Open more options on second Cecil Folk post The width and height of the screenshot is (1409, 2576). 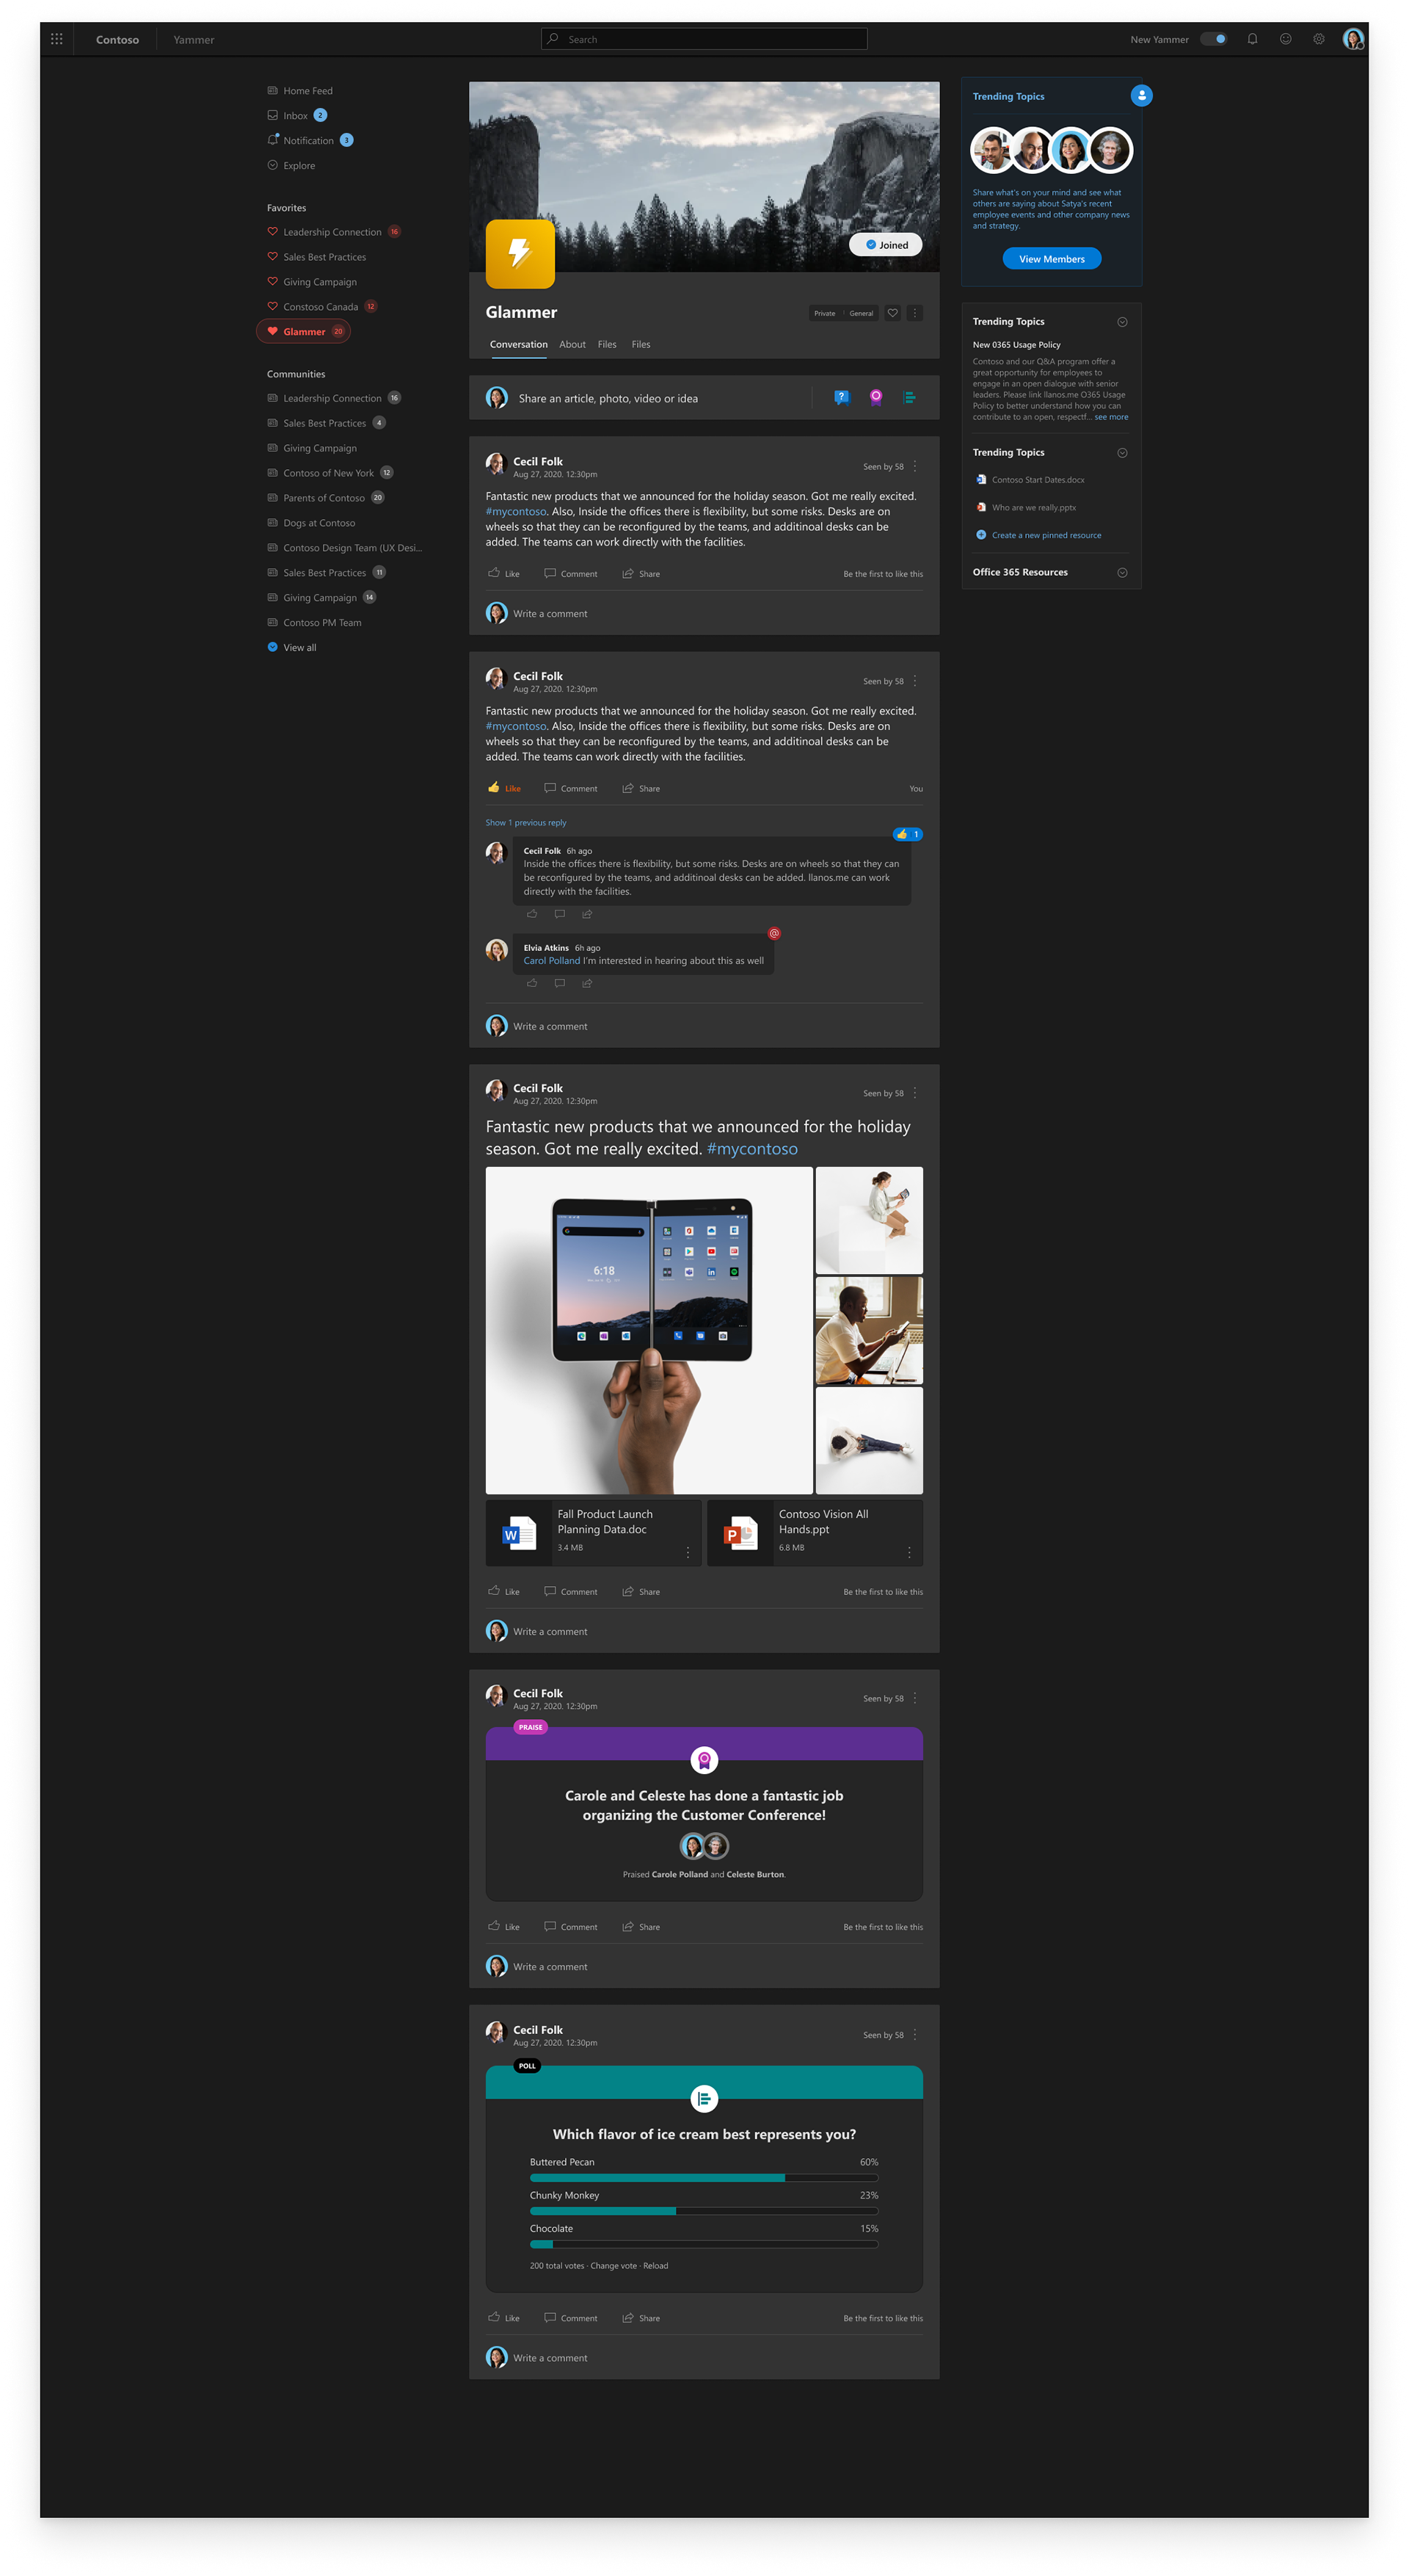coord(914,681)
